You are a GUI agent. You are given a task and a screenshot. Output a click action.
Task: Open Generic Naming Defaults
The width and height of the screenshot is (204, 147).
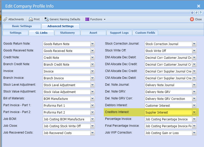pos(62,19)
